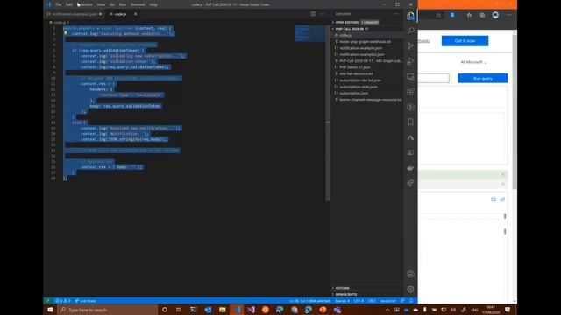The height and width of the screenshot is (315, 561).
Task: Open the browser settings ellipsis menu
Action: pos(509,15)
